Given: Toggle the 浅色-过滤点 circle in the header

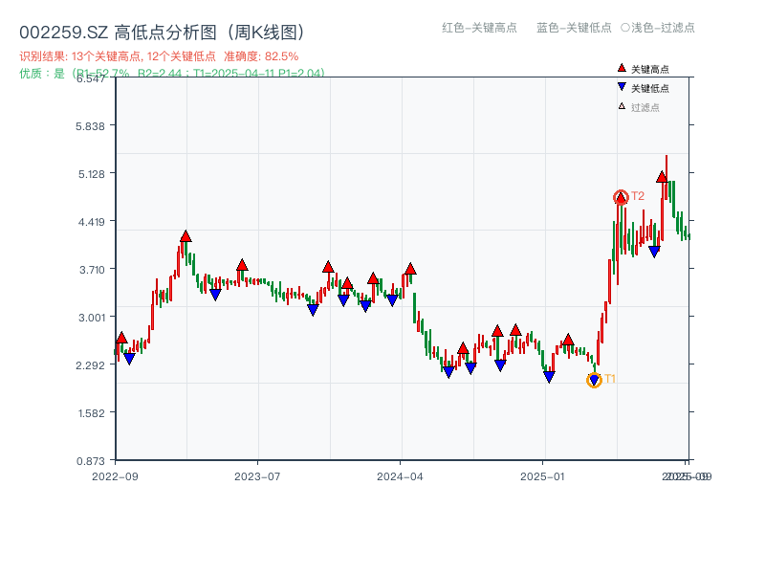Looking at the screenshot, I should pyautogui.click(x=625, y=28).
